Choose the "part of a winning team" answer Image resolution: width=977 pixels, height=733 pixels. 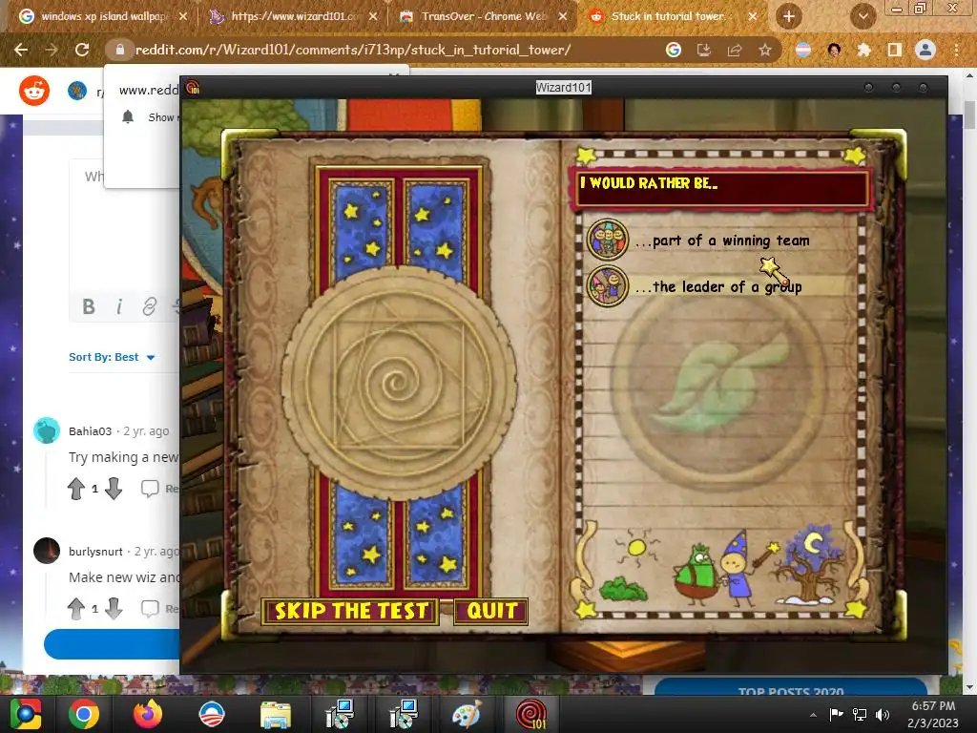[723, 241]
